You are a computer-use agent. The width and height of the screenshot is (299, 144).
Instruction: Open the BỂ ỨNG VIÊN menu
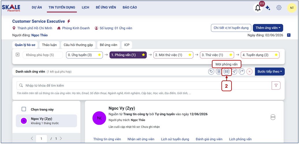(106, 8)
